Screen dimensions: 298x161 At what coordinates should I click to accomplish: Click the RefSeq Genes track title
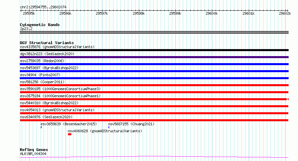point(34,150)
